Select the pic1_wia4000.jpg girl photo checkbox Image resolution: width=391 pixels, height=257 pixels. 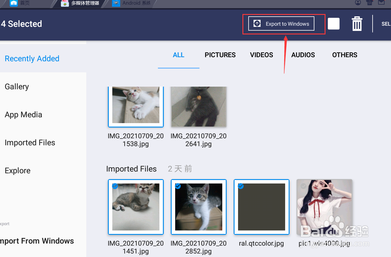coord(303,186)
